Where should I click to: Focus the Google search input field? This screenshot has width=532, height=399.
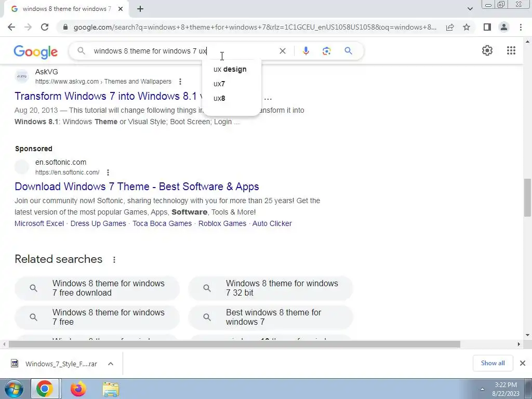click(x=183, y=51)
